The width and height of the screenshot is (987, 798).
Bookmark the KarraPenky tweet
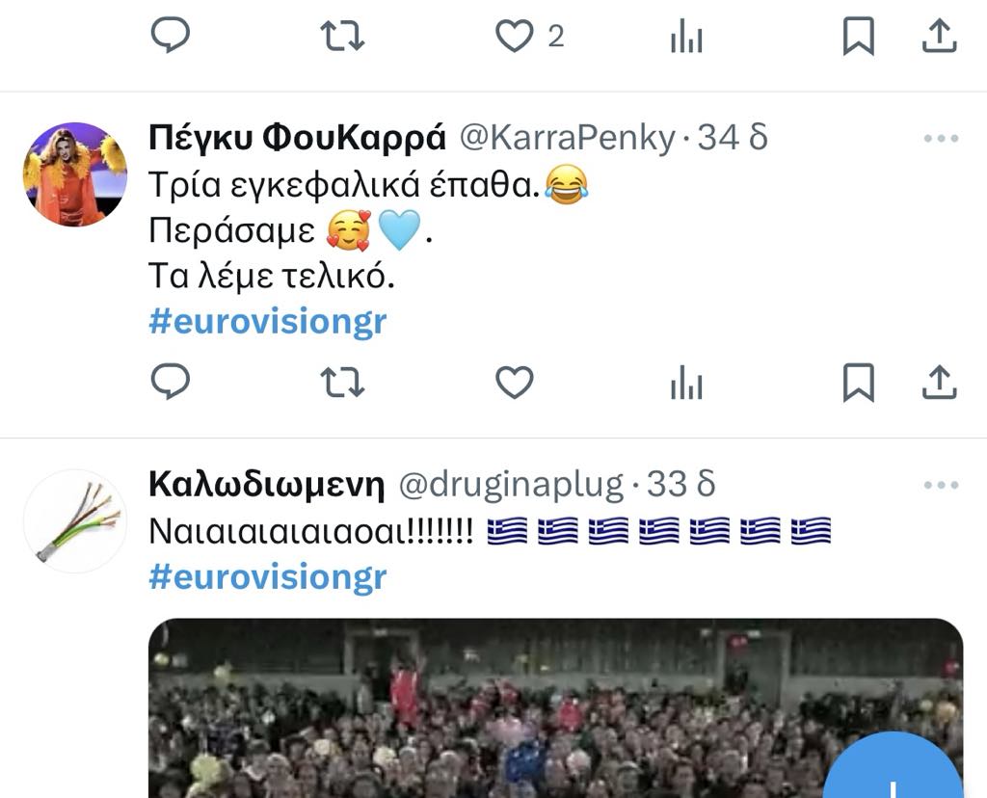(x=859, y=382)
